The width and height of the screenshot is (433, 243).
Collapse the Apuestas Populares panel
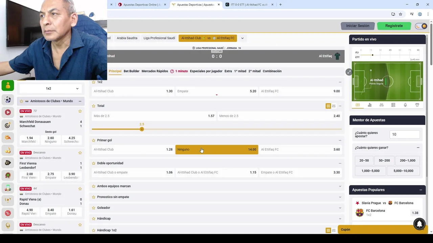[x=420, y=190]
